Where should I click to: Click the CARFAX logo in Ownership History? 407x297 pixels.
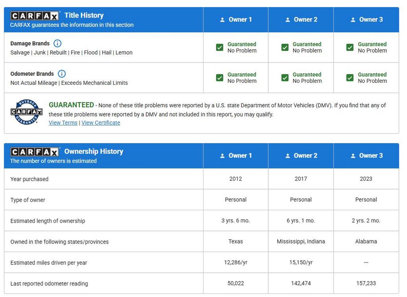pos(35,152)
